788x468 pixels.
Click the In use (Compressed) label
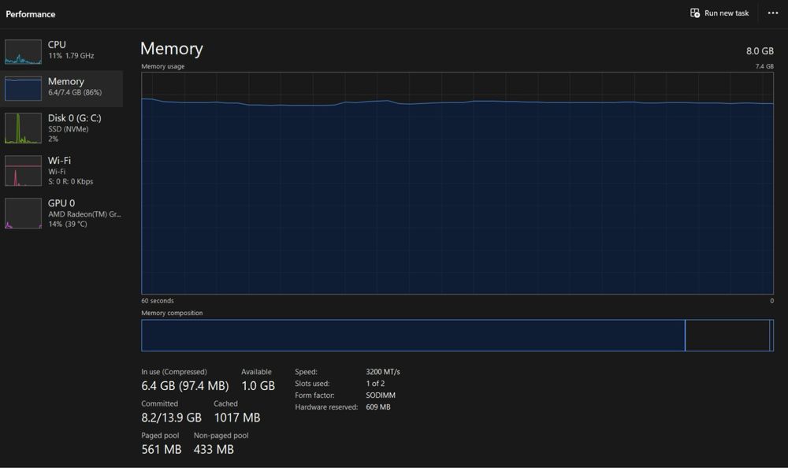[x=174, y=371]
